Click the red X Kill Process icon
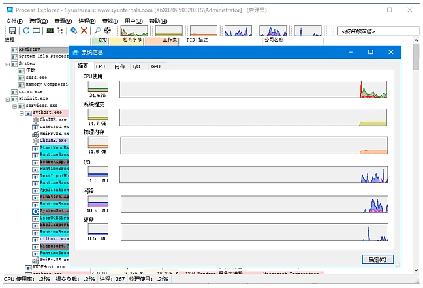 click(84, 31)
